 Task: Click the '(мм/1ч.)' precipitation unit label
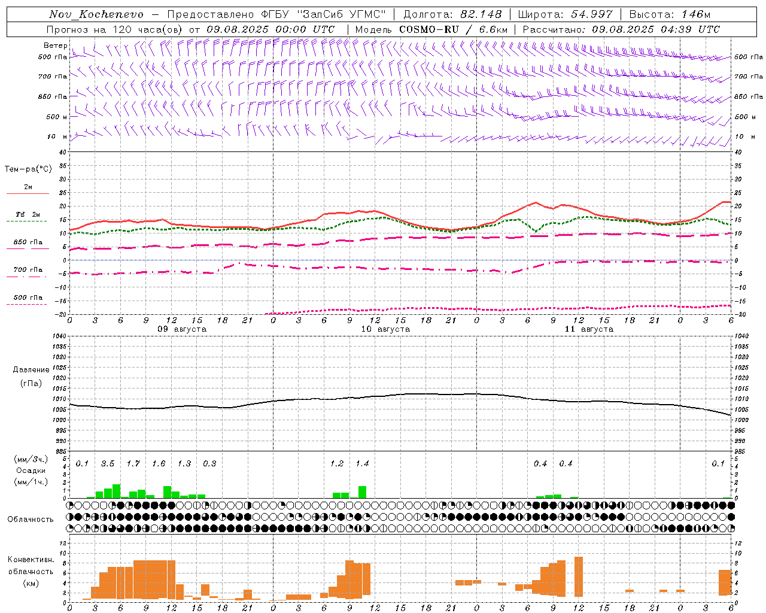click(x=31, y=482)
